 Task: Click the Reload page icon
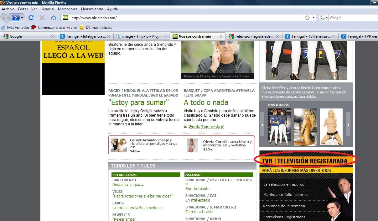31,18
